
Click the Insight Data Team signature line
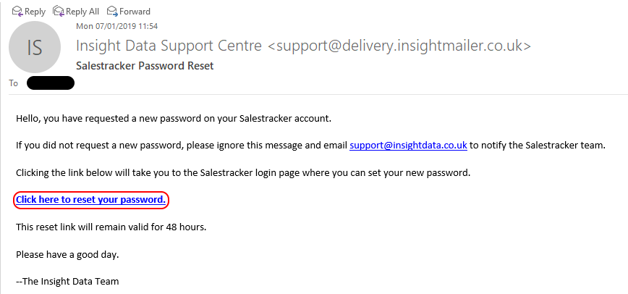pos(67,281)
